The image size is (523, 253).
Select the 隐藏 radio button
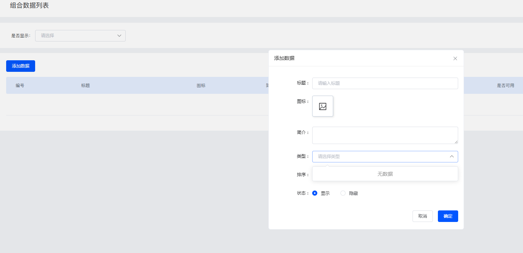point(343,193)
